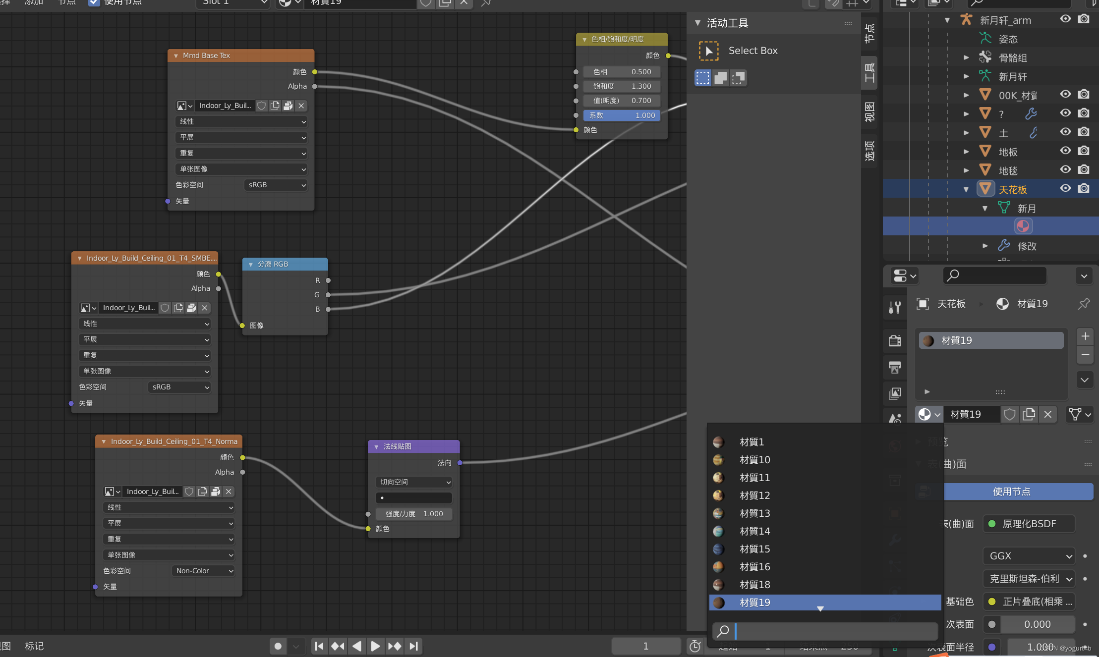Hide 地板 object using its eye icon
1099x657 pixels.
pyautogui.click(x=1065, y=151)
